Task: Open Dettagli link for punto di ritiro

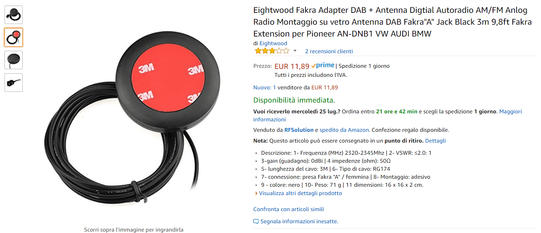Action: pos(435,141)
